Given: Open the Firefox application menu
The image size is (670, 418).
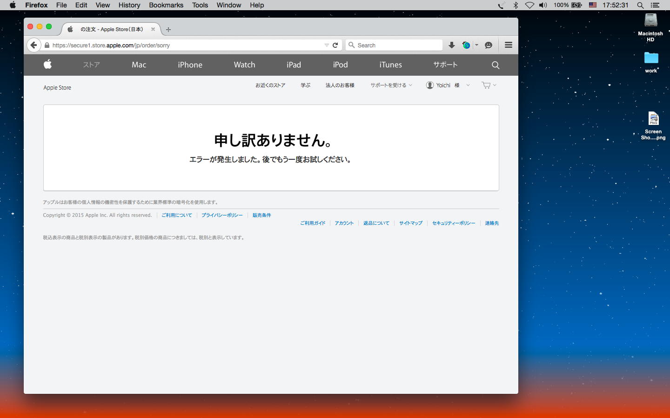Looking at the screenshot, I should coord(36,5).
